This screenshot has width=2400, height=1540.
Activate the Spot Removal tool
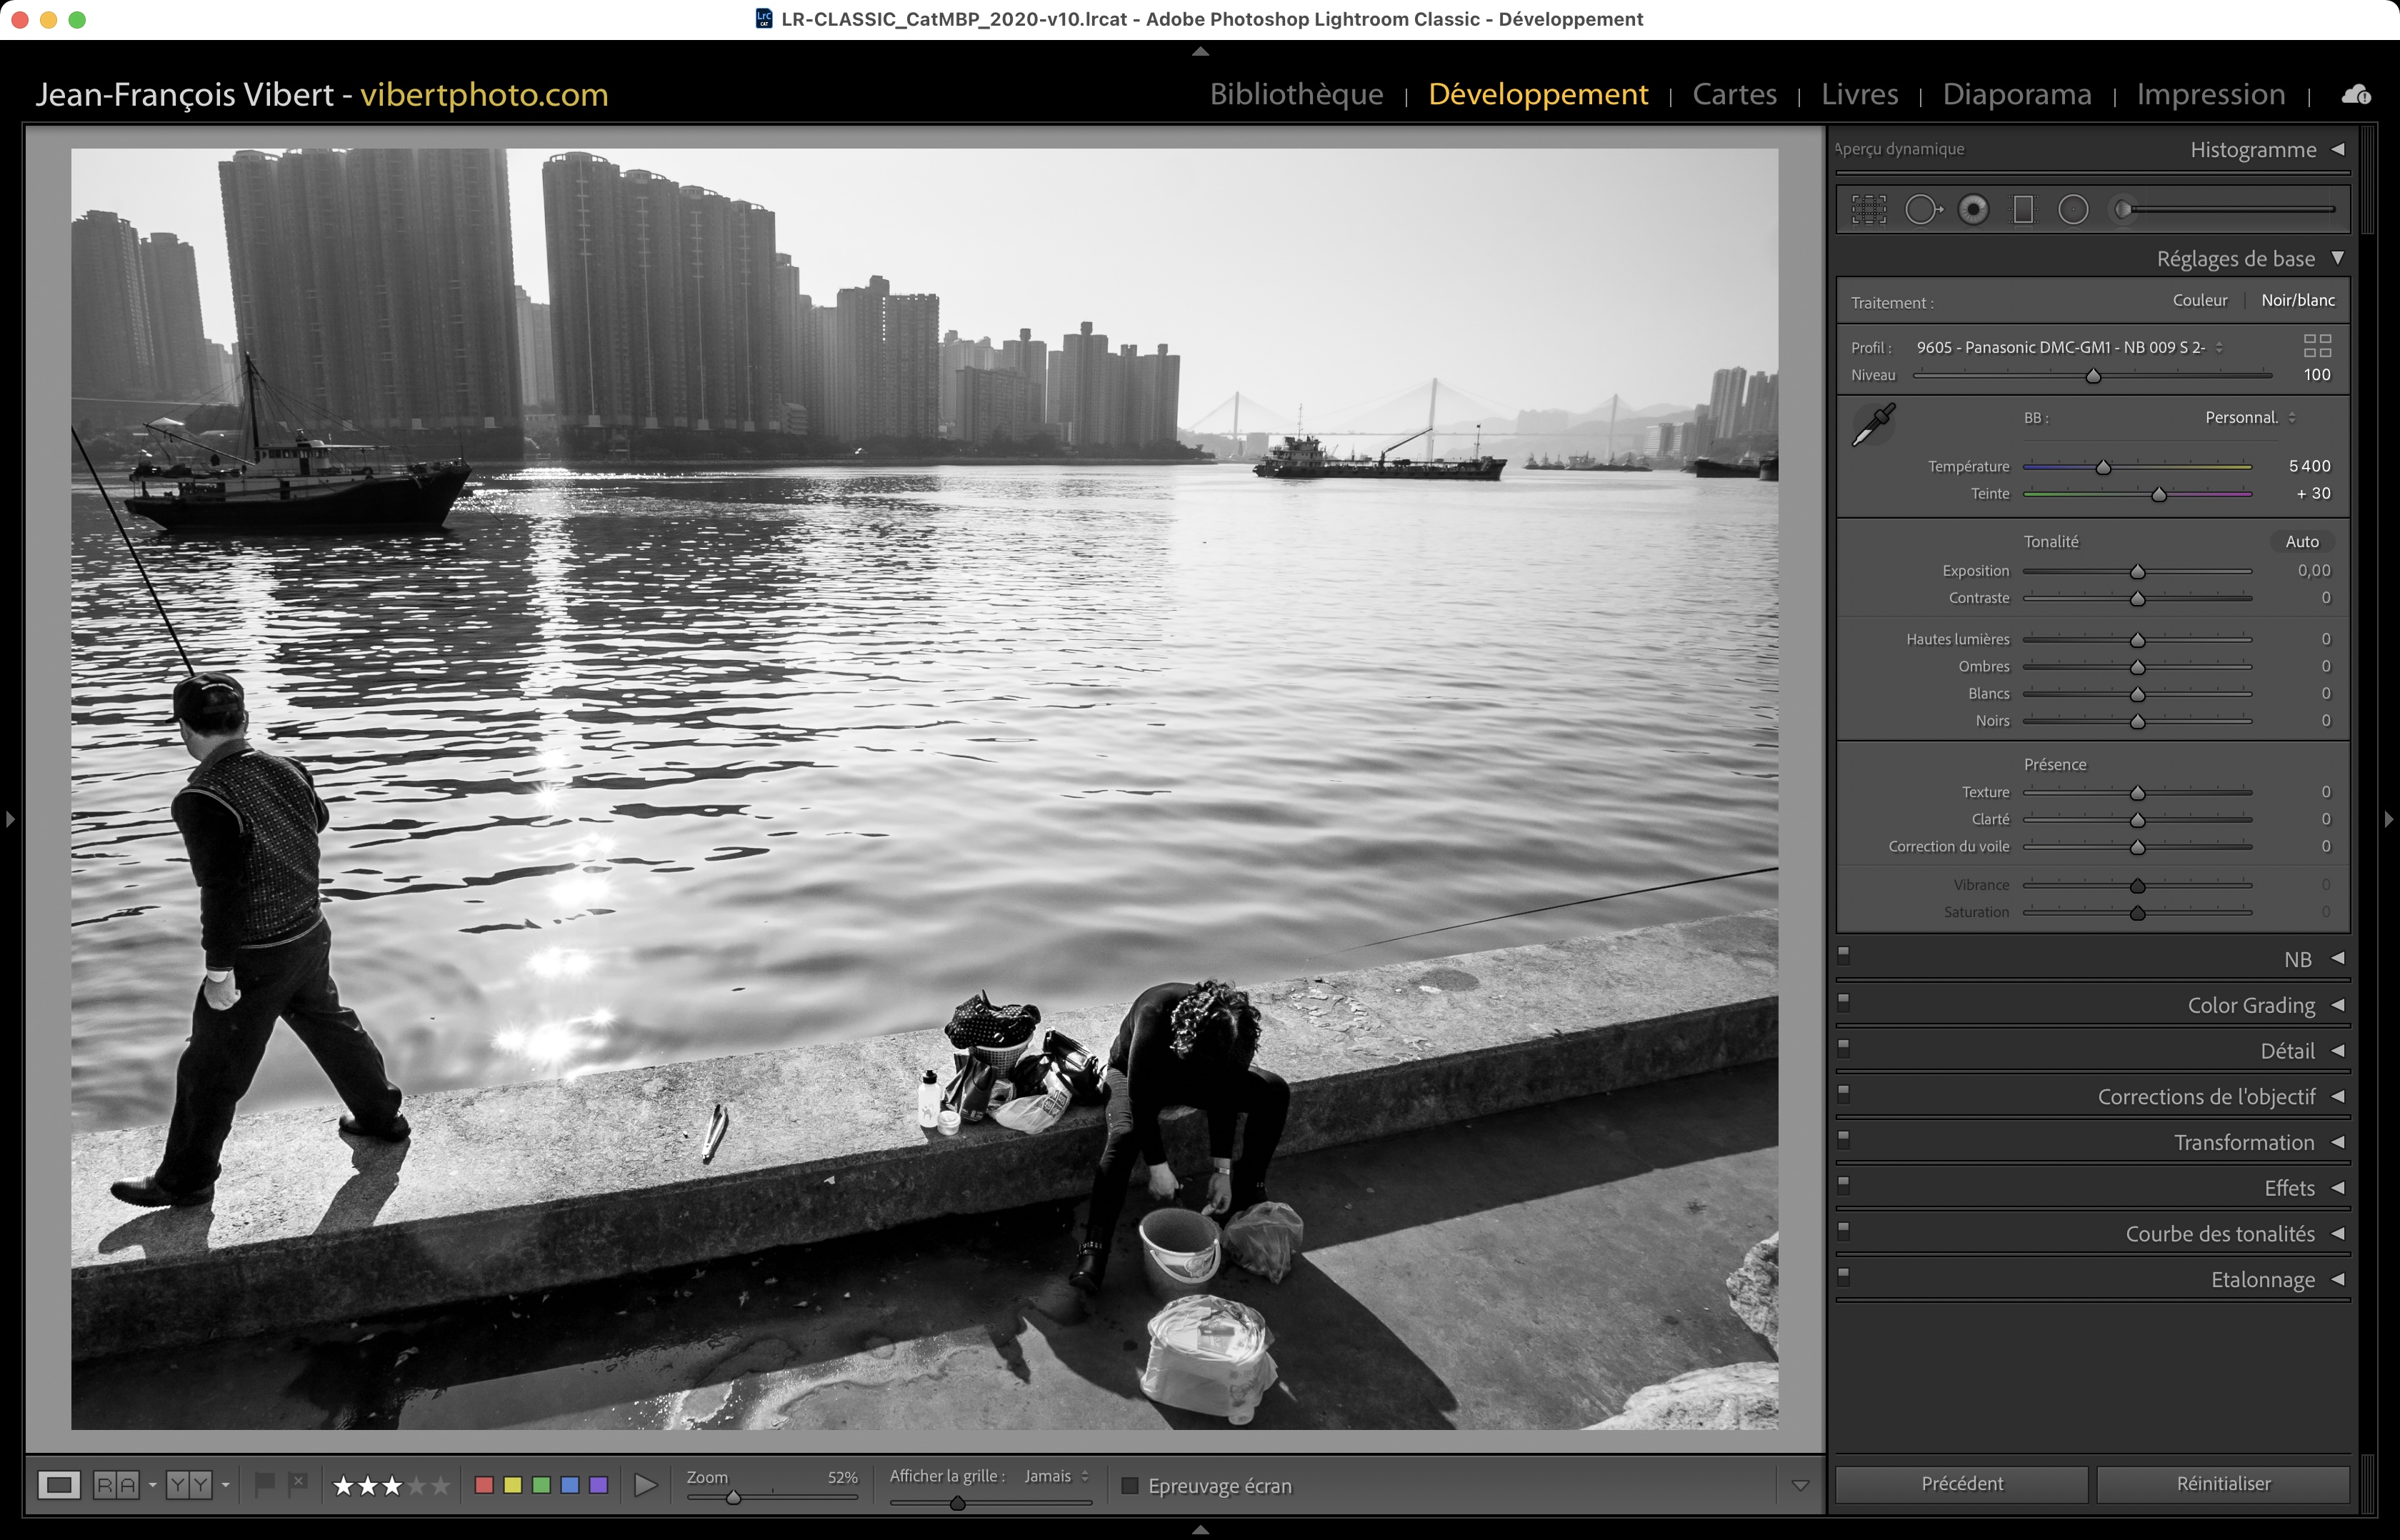[1922, 210]
